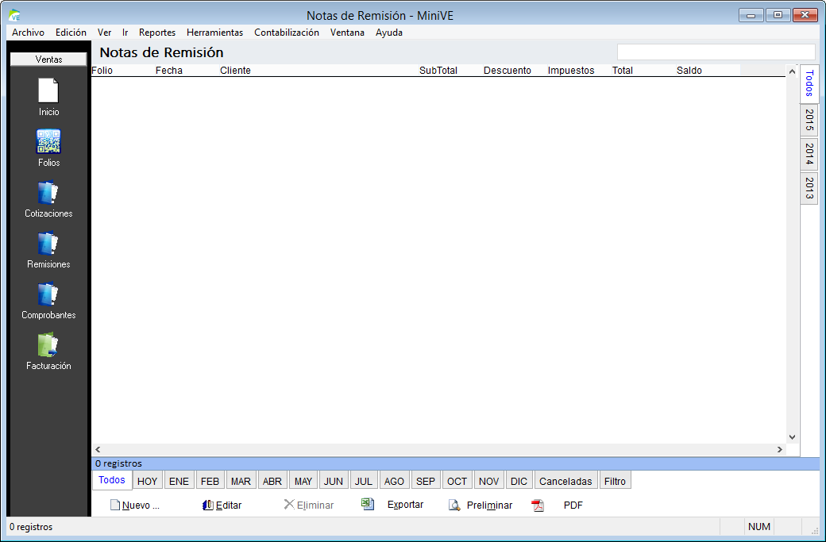The height and width of the screenshot is (542, 826).
Task: Open the Cotizaciones icon in sidebar
Action: [48, 193]
